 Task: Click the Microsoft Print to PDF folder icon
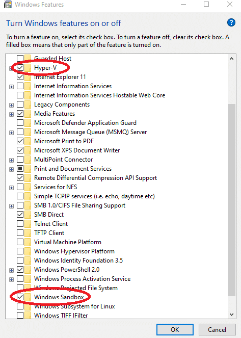tap(28, 141)
